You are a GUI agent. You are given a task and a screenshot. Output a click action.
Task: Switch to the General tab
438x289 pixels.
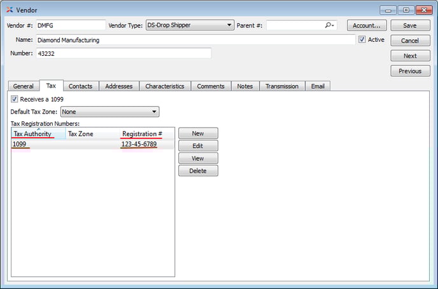(x=23, y=86)
